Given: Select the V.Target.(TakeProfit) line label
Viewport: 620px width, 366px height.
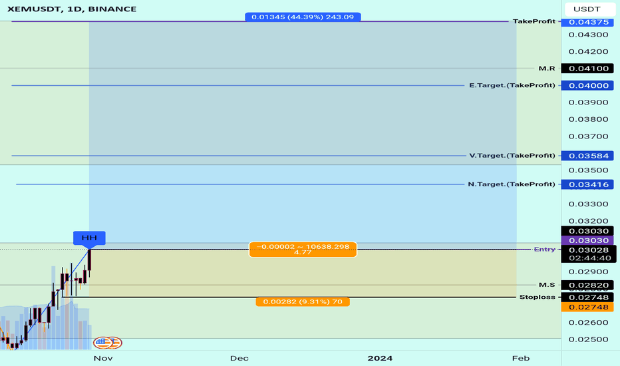Looking at the screenshot, I should coord(512,156).
